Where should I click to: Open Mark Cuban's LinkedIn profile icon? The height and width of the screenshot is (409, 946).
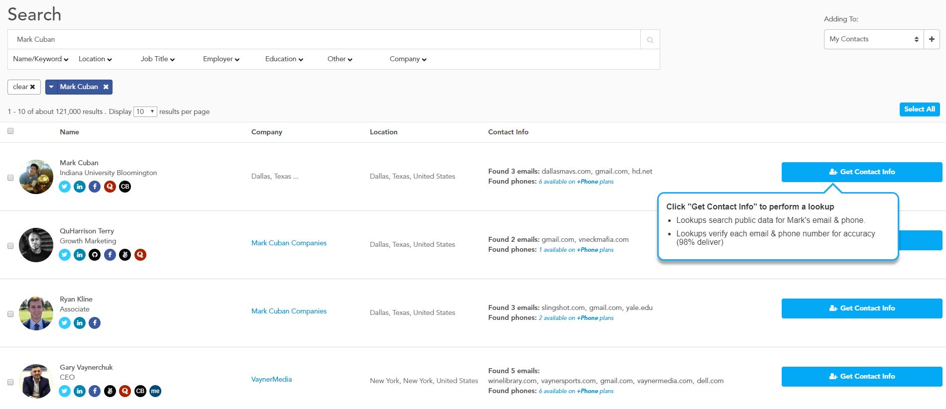click(x=80, y=187)
